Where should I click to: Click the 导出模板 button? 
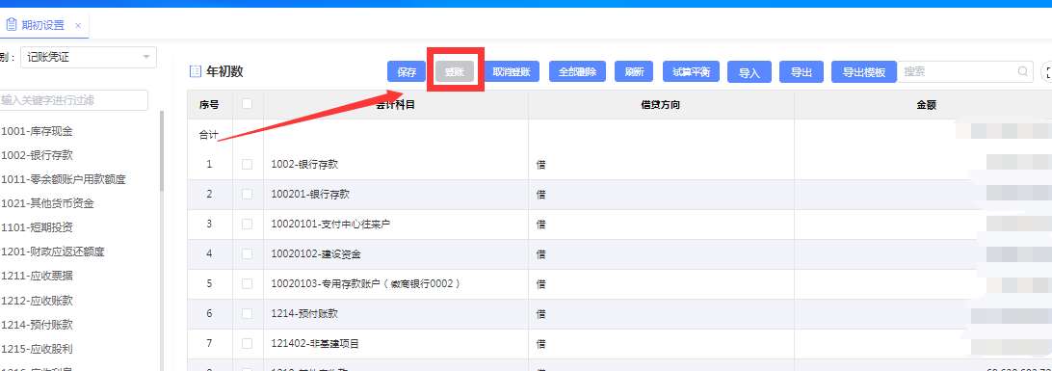(864, 71)
